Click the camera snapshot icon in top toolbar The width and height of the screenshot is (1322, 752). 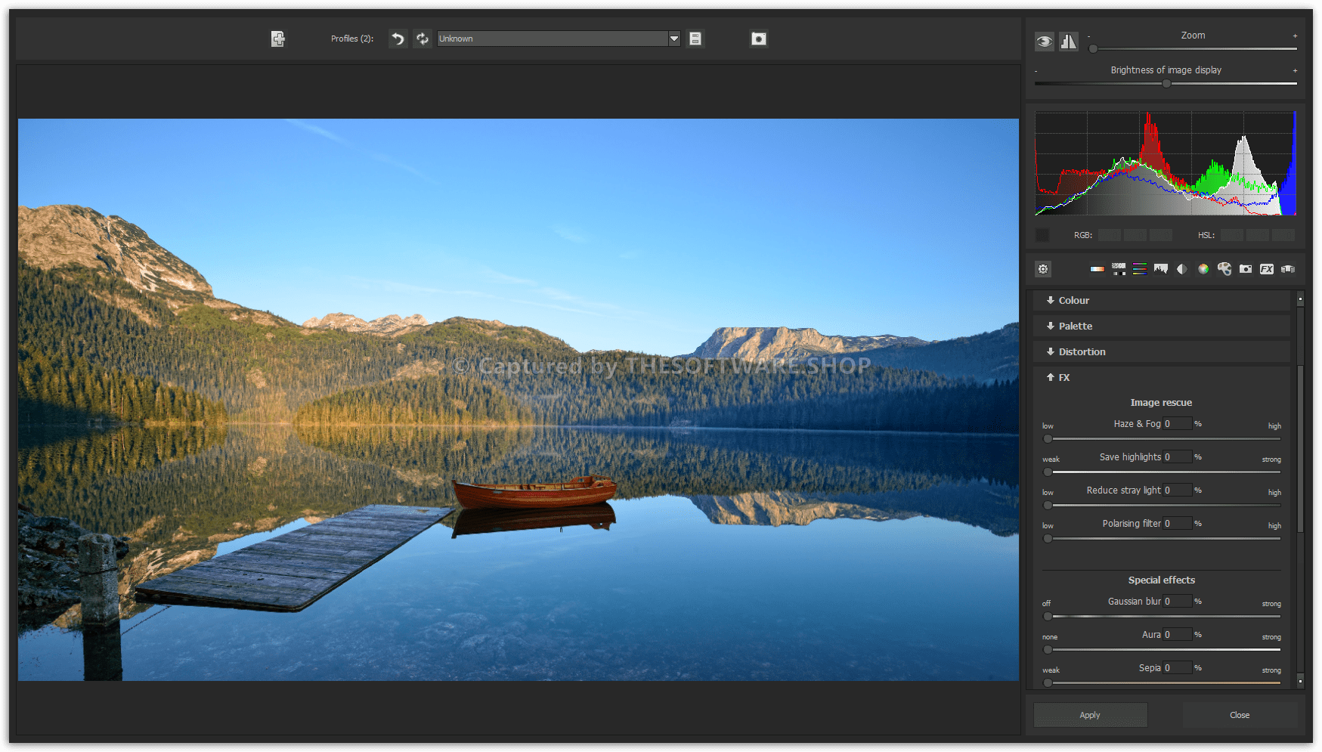[x=759, y=39]
